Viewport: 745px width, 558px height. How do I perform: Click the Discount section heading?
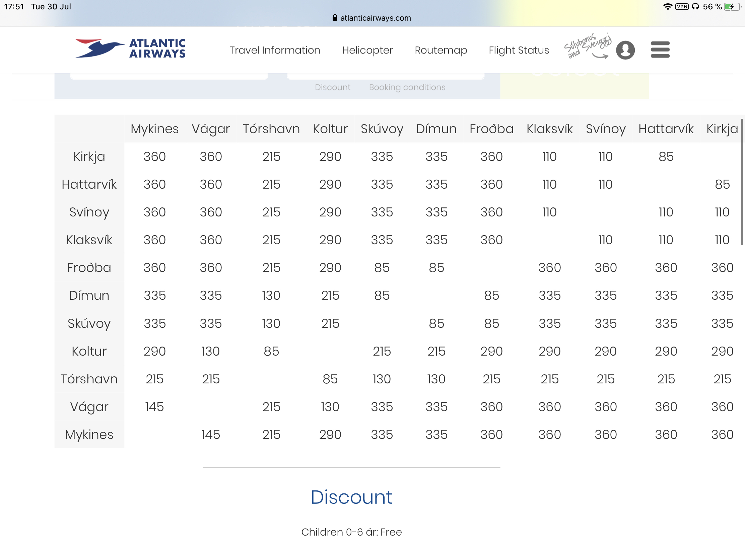pos(351,497)
